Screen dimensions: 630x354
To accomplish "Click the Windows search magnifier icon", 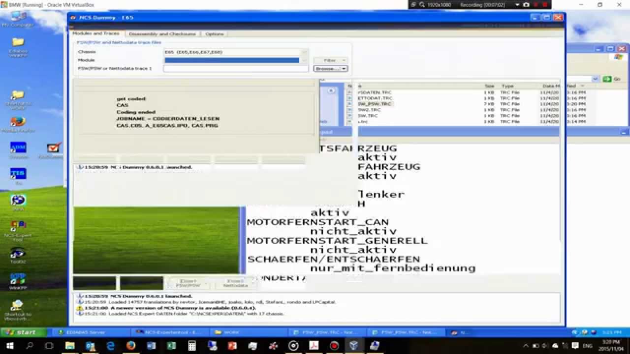I will coord(30,346).
